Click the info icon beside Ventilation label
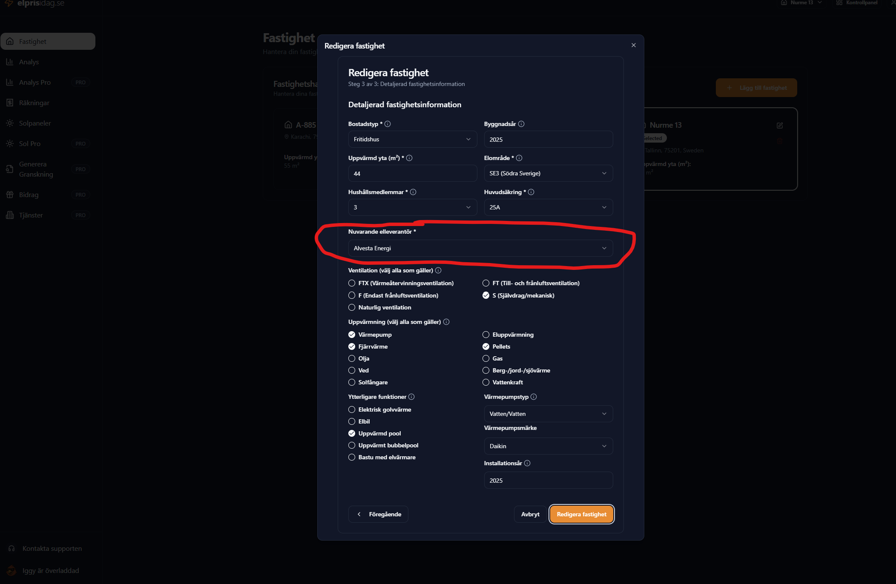This screenshot has width=896, height=584. [438, 270]
